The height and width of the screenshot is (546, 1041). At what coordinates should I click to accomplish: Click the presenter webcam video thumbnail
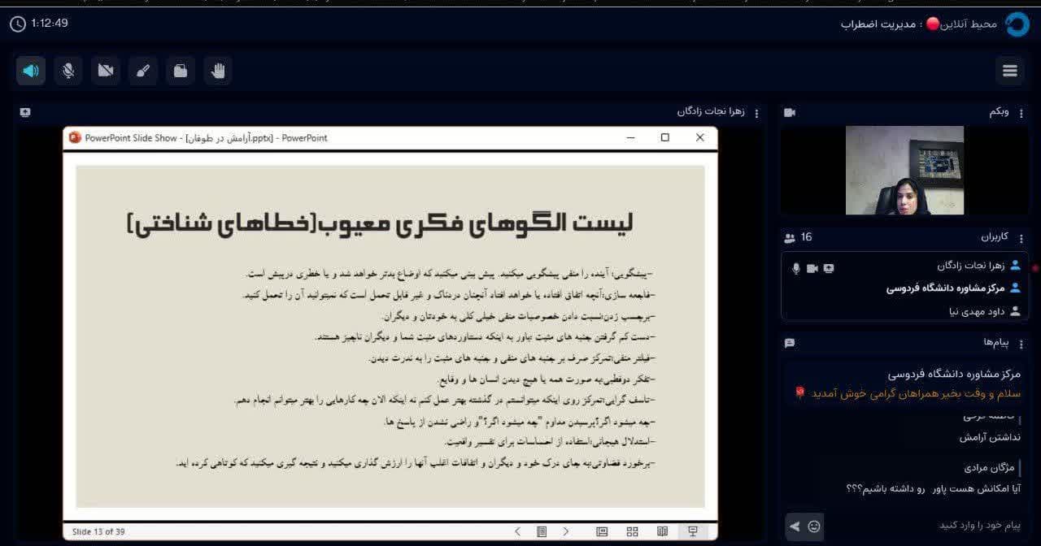[x=904, y=170]
